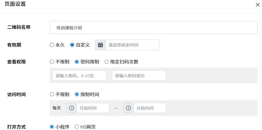This screenshot has width=262, height=130.
Task: Click the 请输入密码提示 hint field
Action: [139, 75]
